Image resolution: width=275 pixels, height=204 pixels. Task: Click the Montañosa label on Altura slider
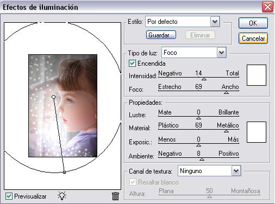coord(246,191)
